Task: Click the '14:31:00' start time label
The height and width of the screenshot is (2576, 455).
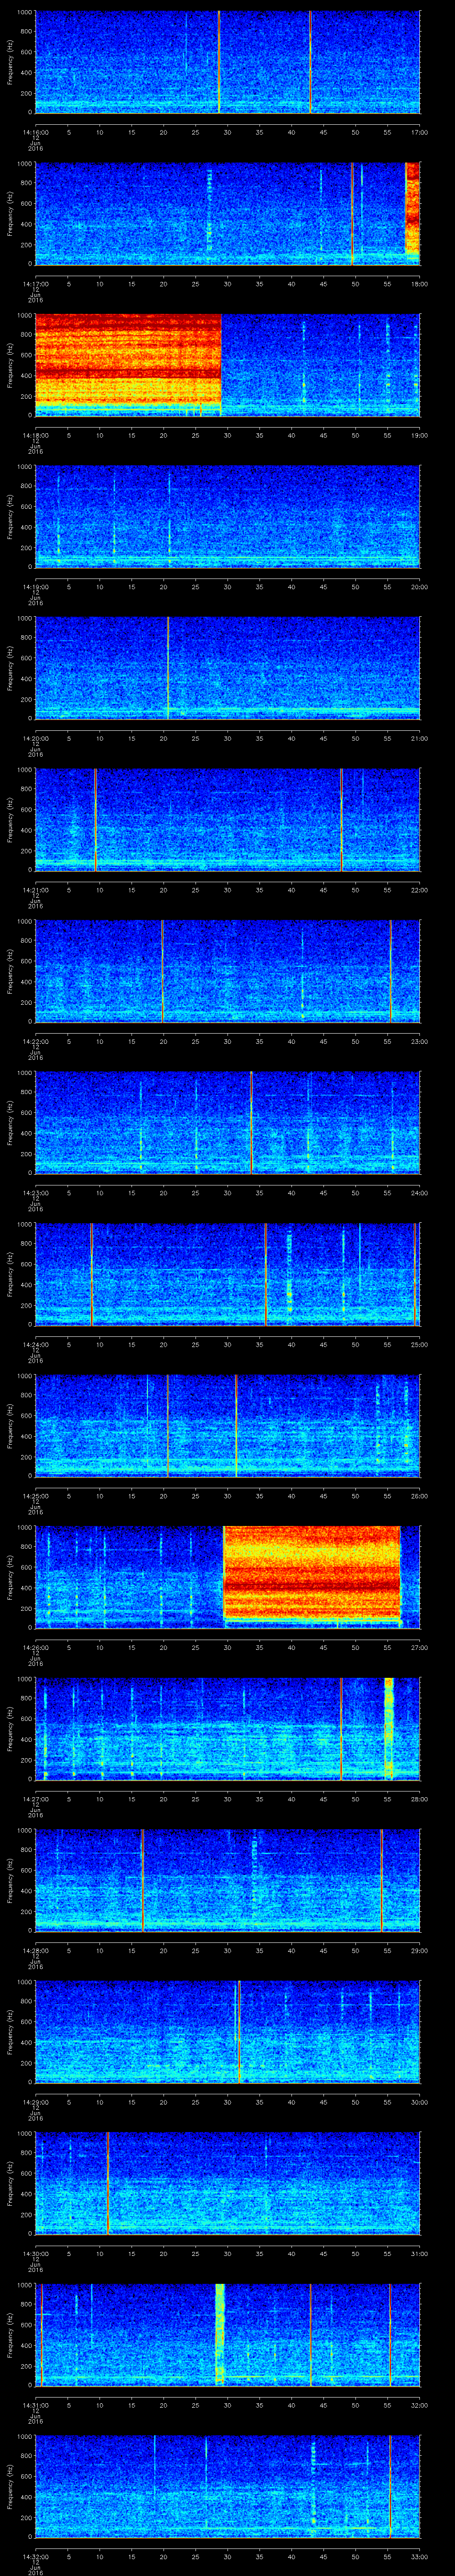Action: [x=36, y=2405]
